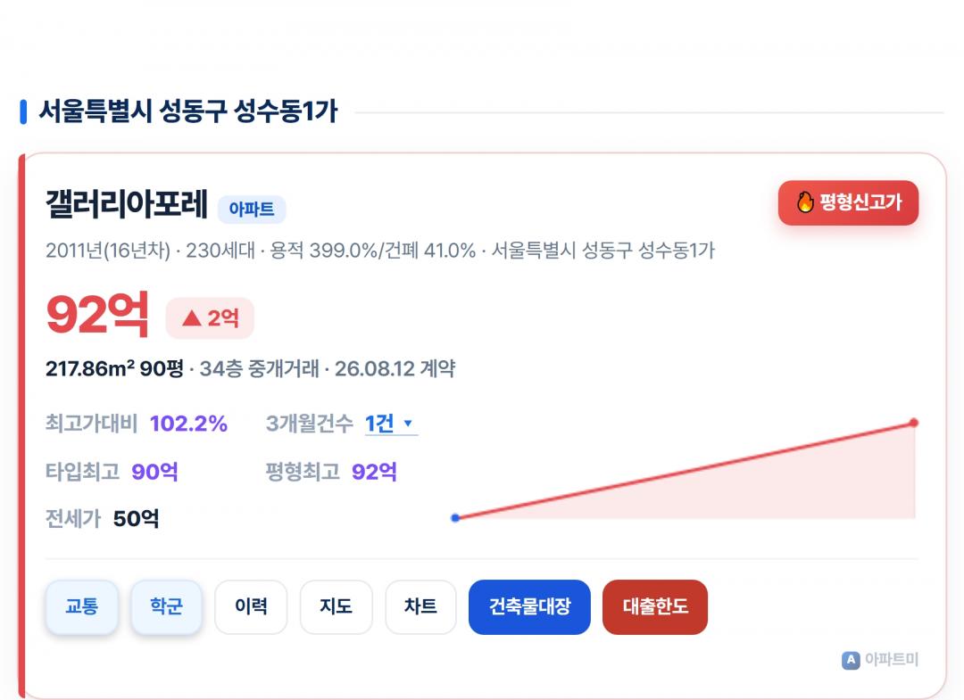Click the 서울특별시 성동구 성수동1가 heading
This screenshot has width=964, height=700.
tap(188, 111)
